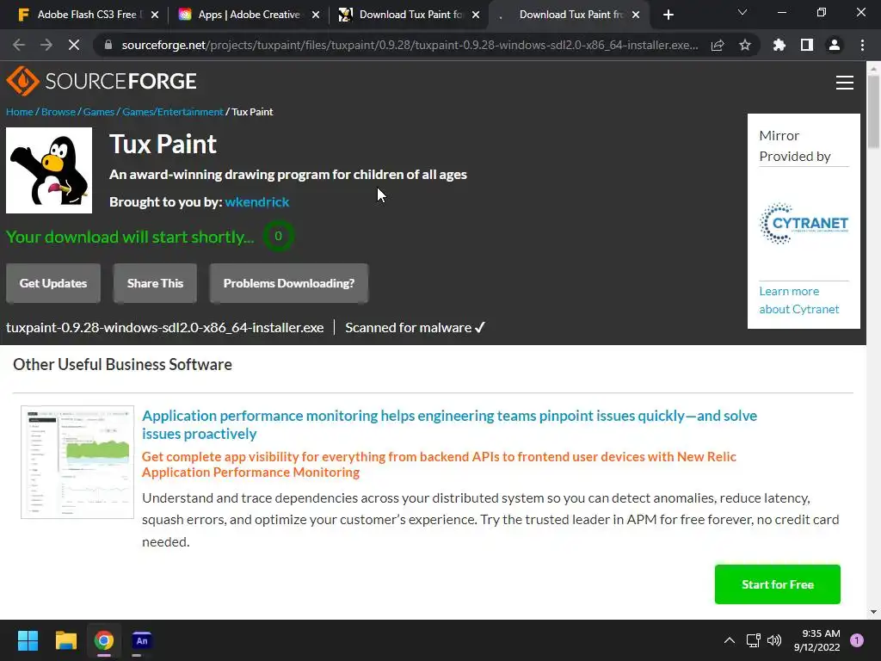Image resolution: width=881 pixels, height=661 pixels.
Task: Click the Share This button
Action: coord(155,283)
